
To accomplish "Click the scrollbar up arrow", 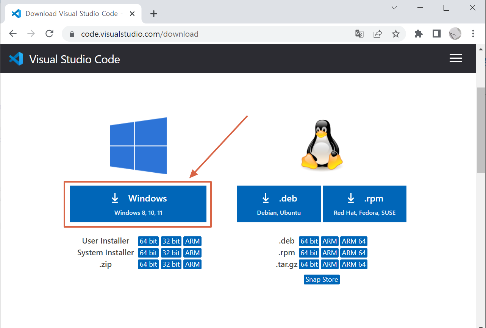I will 481,49.
